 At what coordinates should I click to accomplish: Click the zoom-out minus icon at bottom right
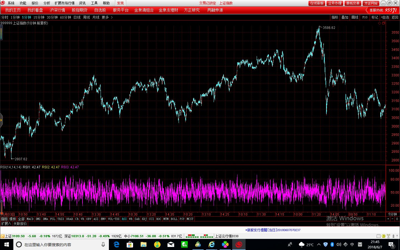(x=393, y=219)
